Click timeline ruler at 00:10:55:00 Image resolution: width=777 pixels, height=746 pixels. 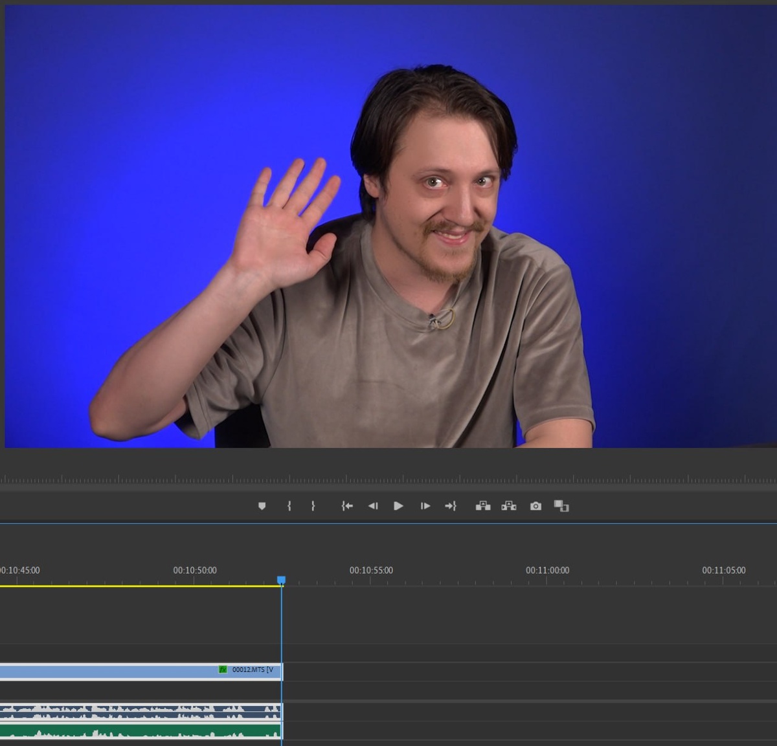click(x=371, y=580)
